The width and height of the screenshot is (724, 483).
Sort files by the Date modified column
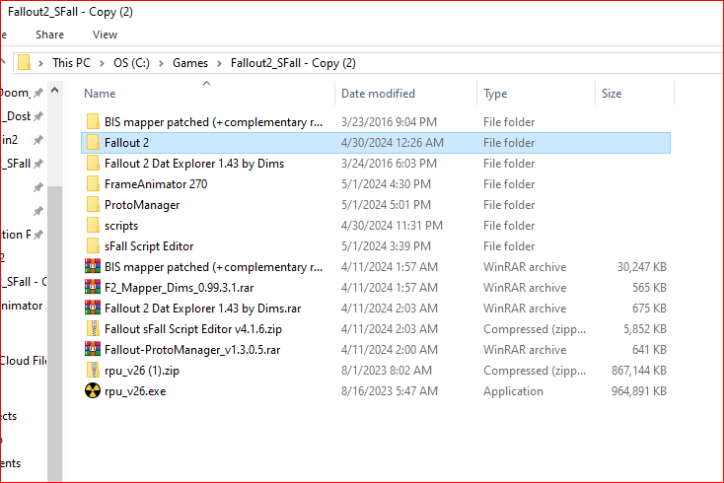(378, 94)
